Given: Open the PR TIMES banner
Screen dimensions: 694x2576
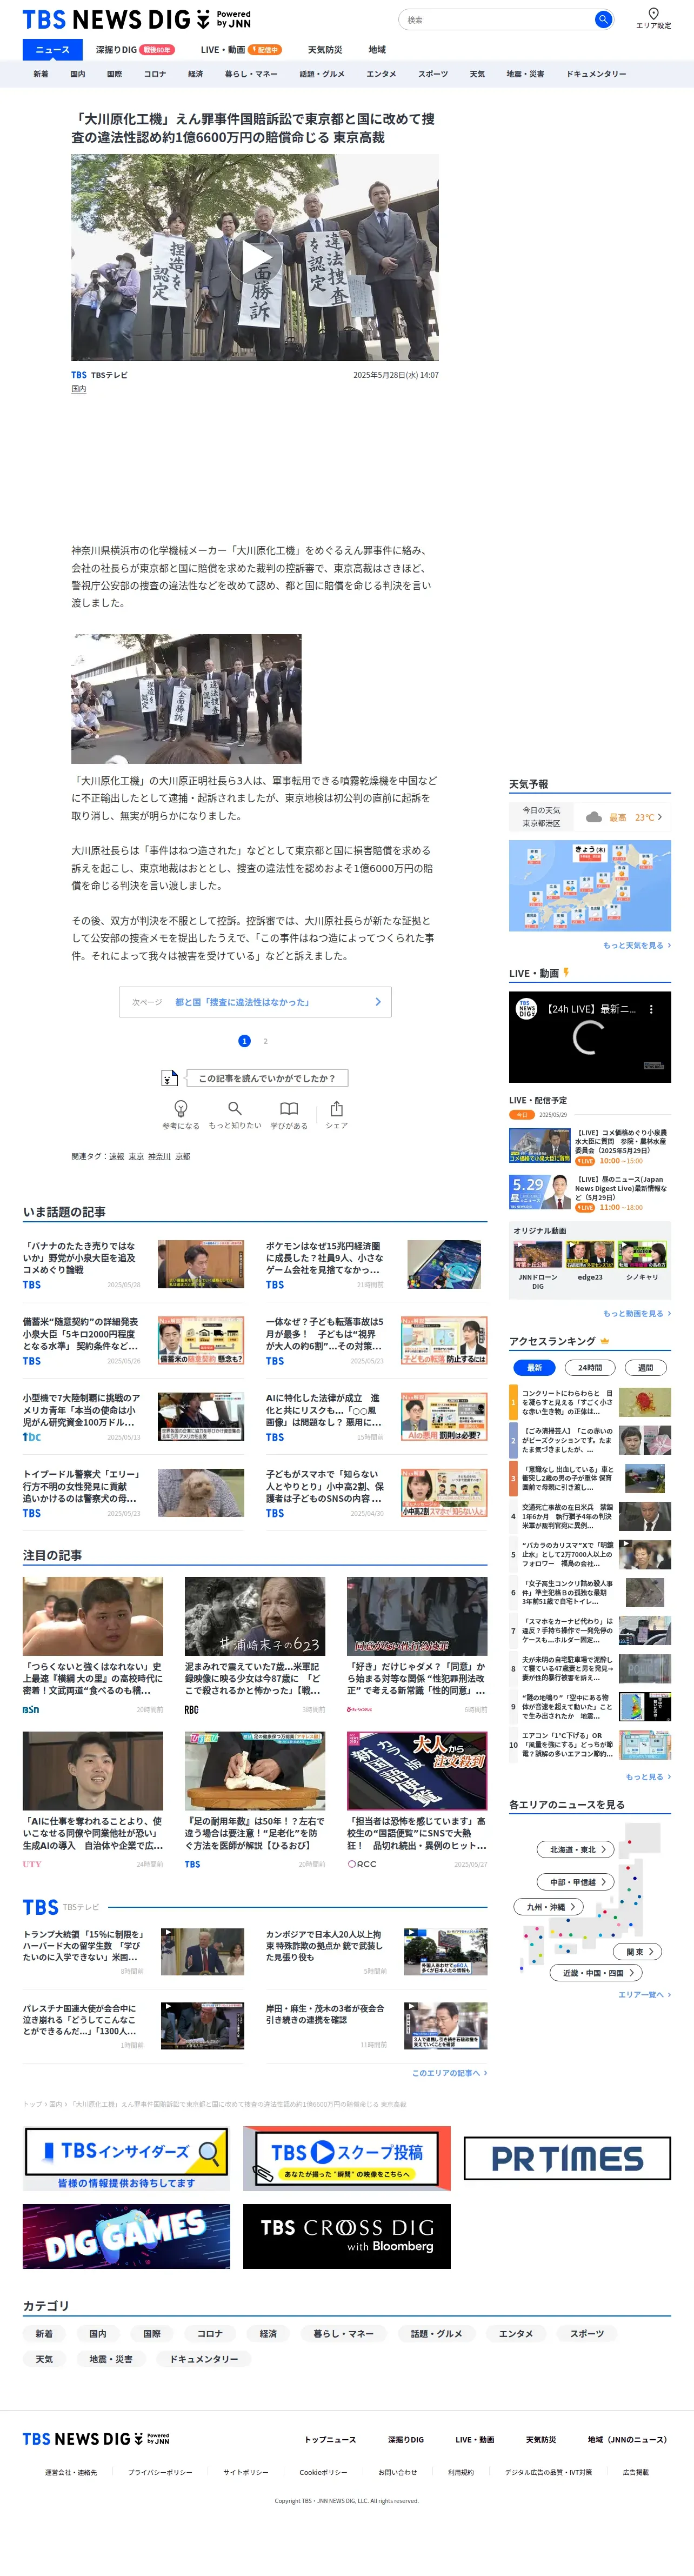Looking at the screenshot, I should point(567,2158).
